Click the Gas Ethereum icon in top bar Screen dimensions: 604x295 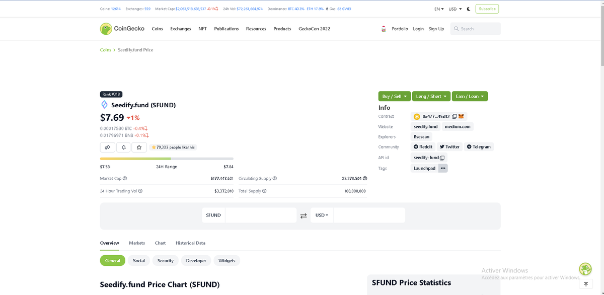point(328,9)
